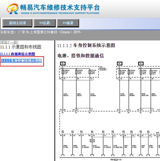Click the 返回主目录 button
Screen dimensions: 160x161
(x=17, y=23)
